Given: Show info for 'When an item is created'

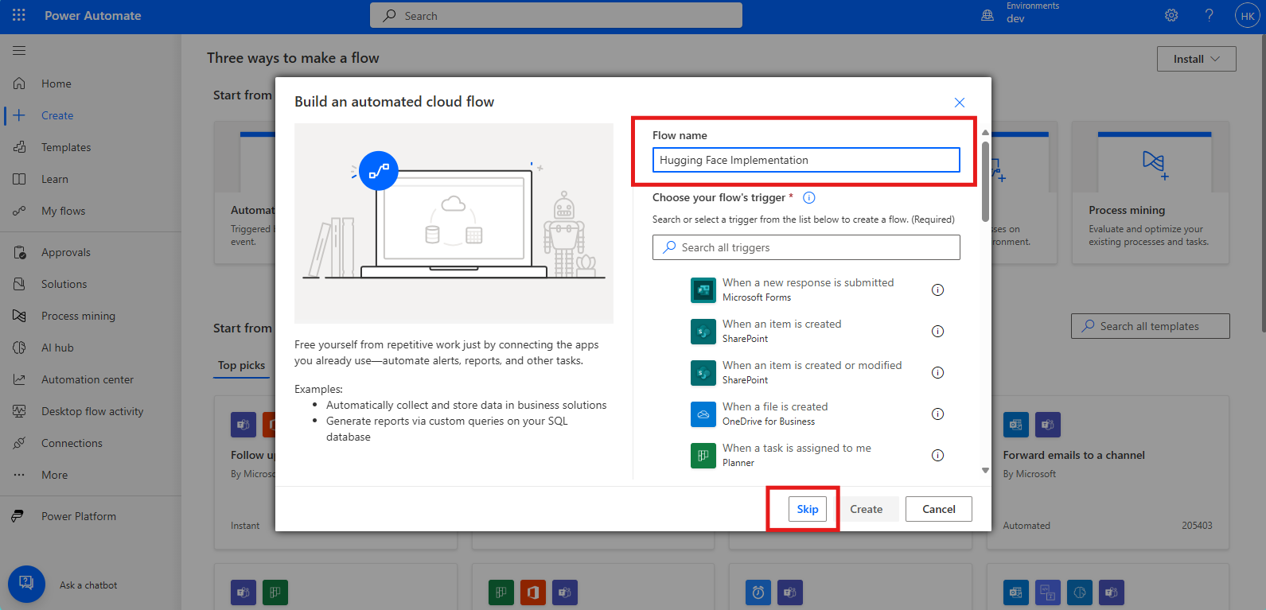Looking at the screenshot, I should pyautogui.click(x=937, y=331).
